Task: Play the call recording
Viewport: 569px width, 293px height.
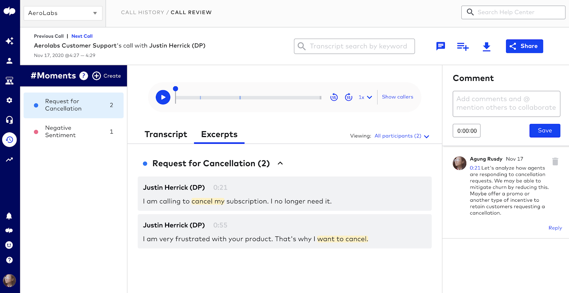Action: pyautogui.click(x=163, y=97)
